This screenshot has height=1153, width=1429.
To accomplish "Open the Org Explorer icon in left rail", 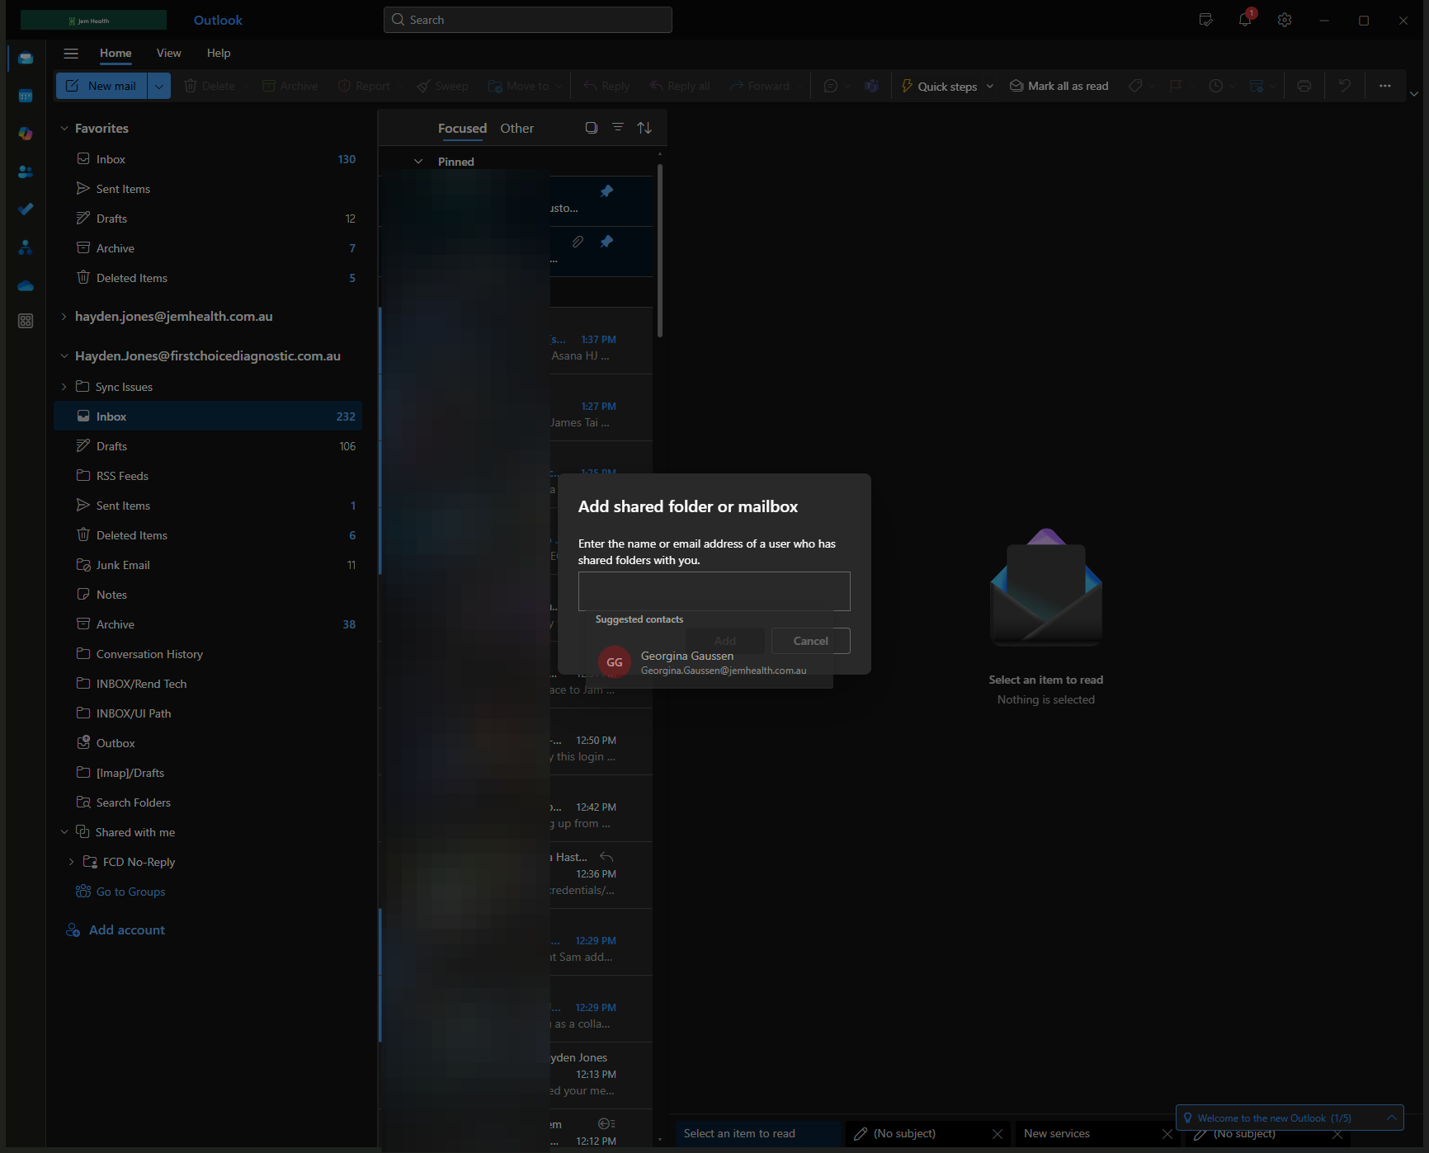I will (x=26, y=247).
